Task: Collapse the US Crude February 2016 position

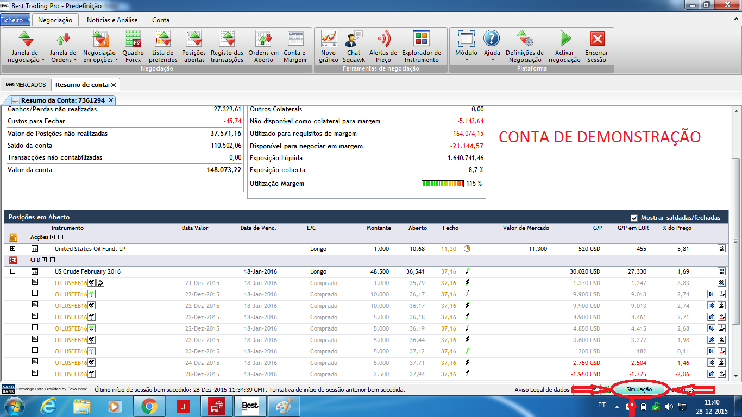Action: (x=12, y=271)
